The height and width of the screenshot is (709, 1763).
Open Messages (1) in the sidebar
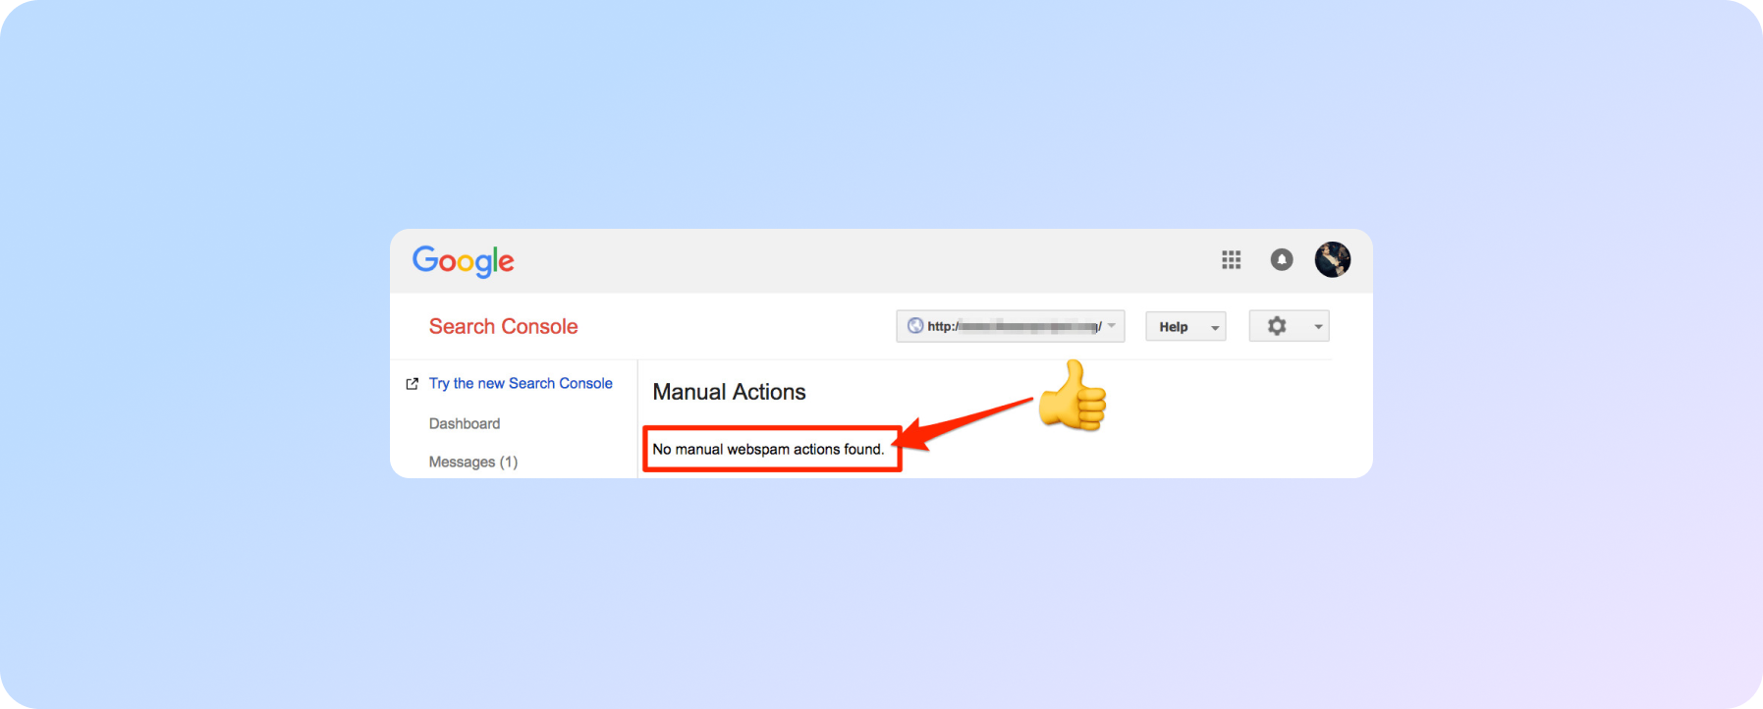(x=473, y=462)
